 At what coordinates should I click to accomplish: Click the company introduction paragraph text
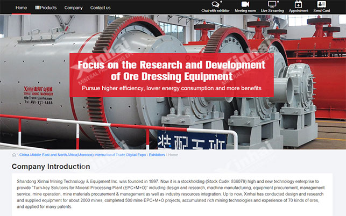(x=172, y=194)
